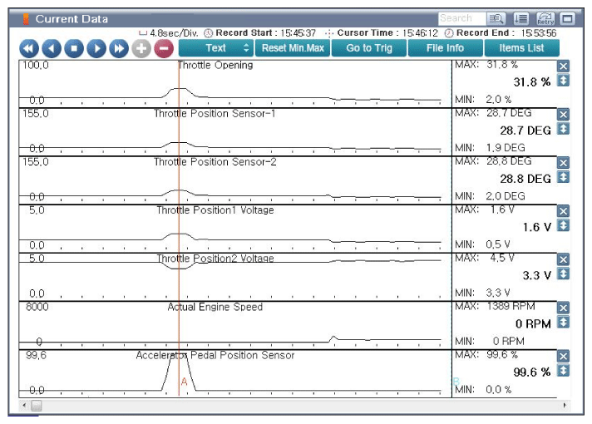Click the Reset Min.Max button
This screenshot has height=424, width=592.
pyautogui.click(x=291, y=48)
